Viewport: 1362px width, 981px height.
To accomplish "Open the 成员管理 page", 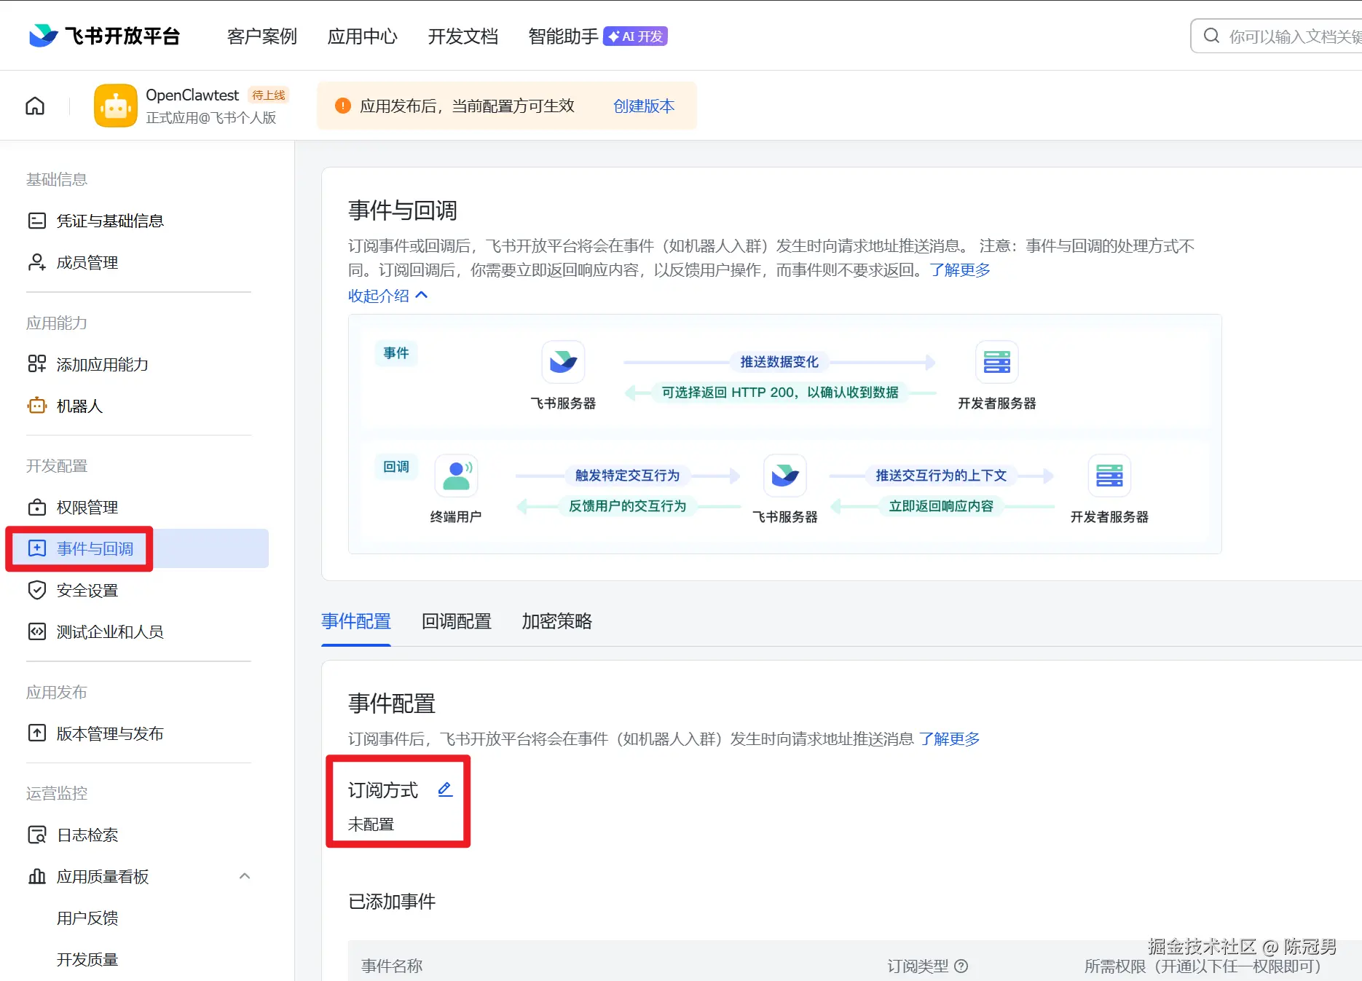I will tap(87, 262).
